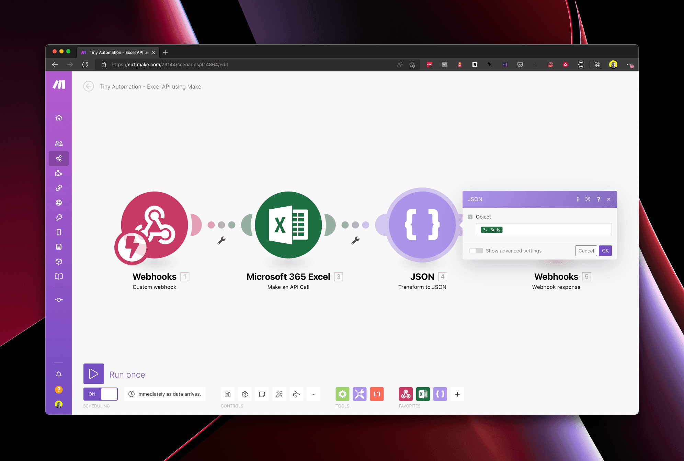Click browser back arrow

pyautogui.click(x=55, y=65)
